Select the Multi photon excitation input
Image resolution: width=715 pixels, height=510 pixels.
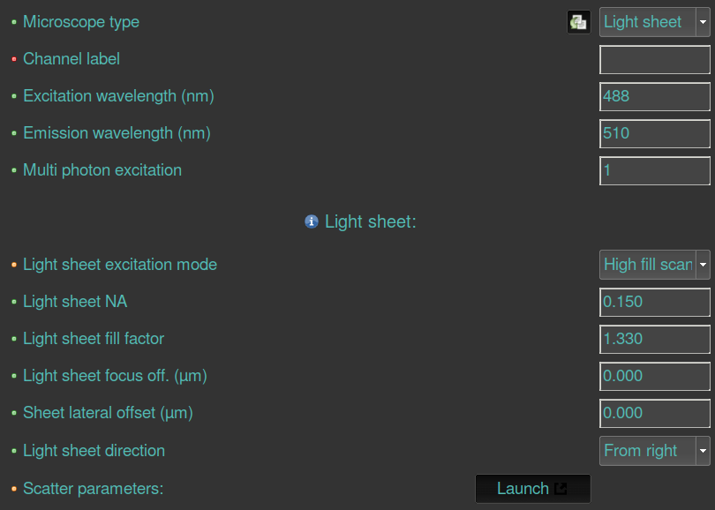point(654,170)
